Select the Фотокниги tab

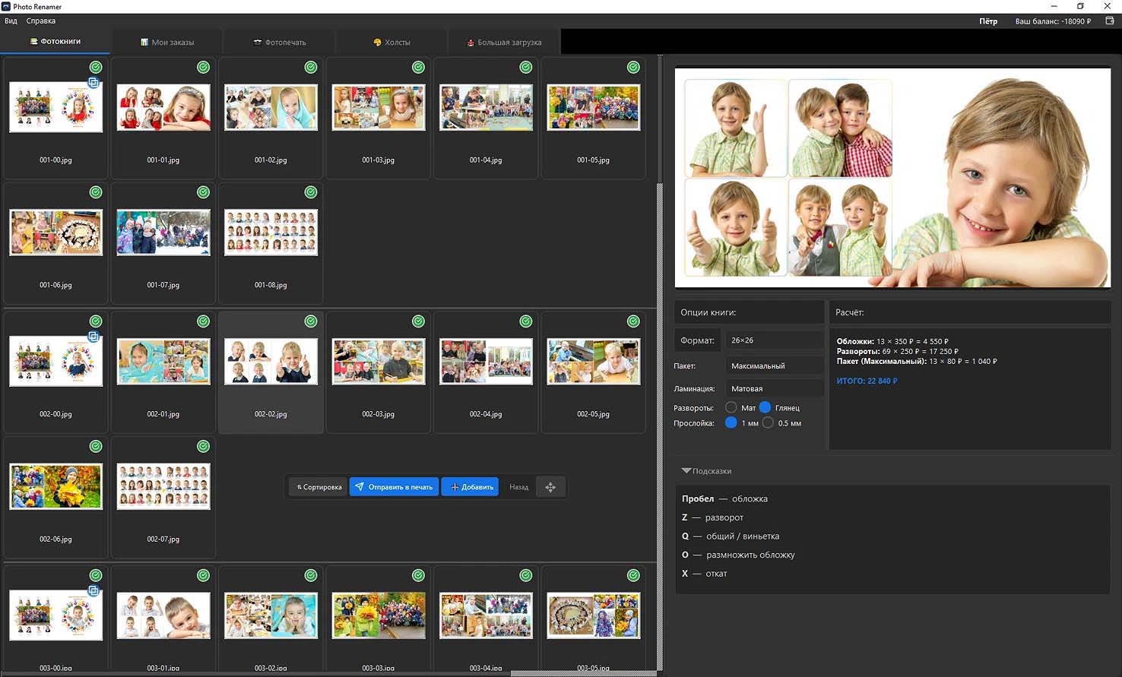pos(55,42)
